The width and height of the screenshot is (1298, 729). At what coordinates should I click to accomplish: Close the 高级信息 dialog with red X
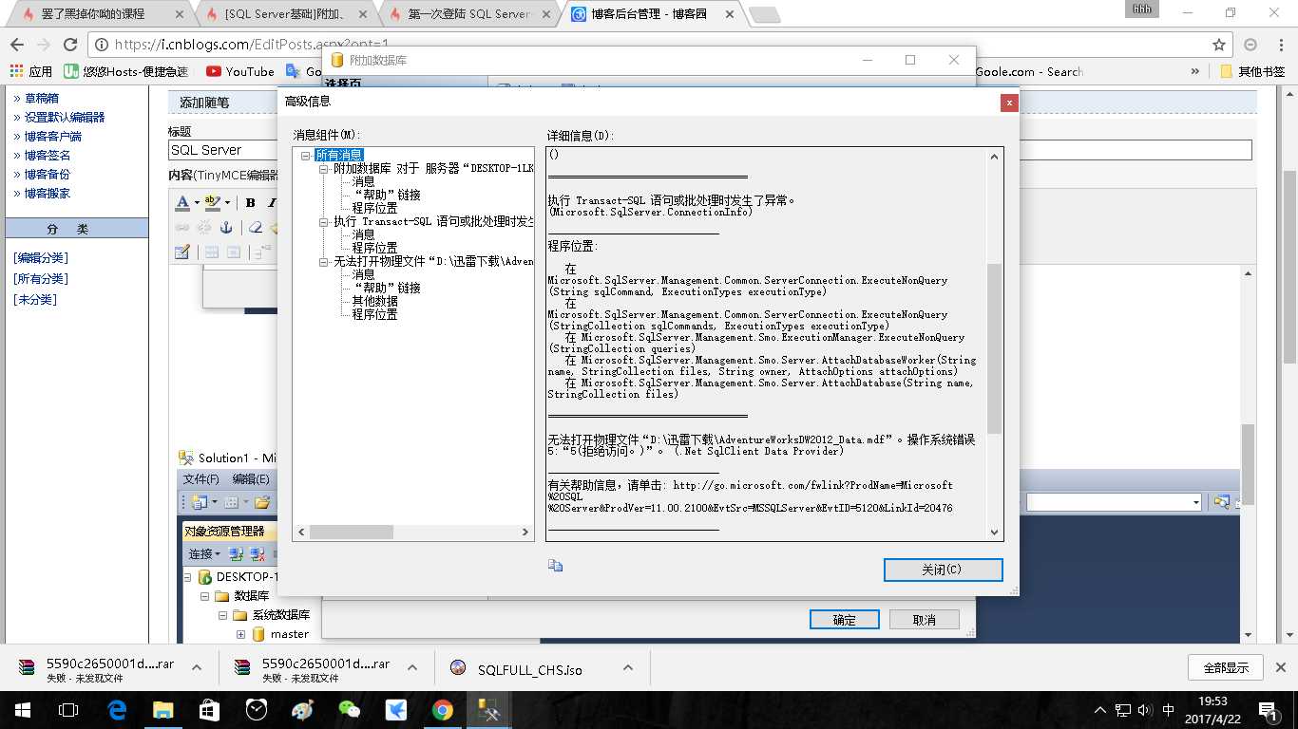1009,102
